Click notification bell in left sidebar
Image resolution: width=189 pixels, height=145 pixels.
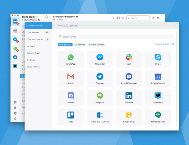click(15, 108)
